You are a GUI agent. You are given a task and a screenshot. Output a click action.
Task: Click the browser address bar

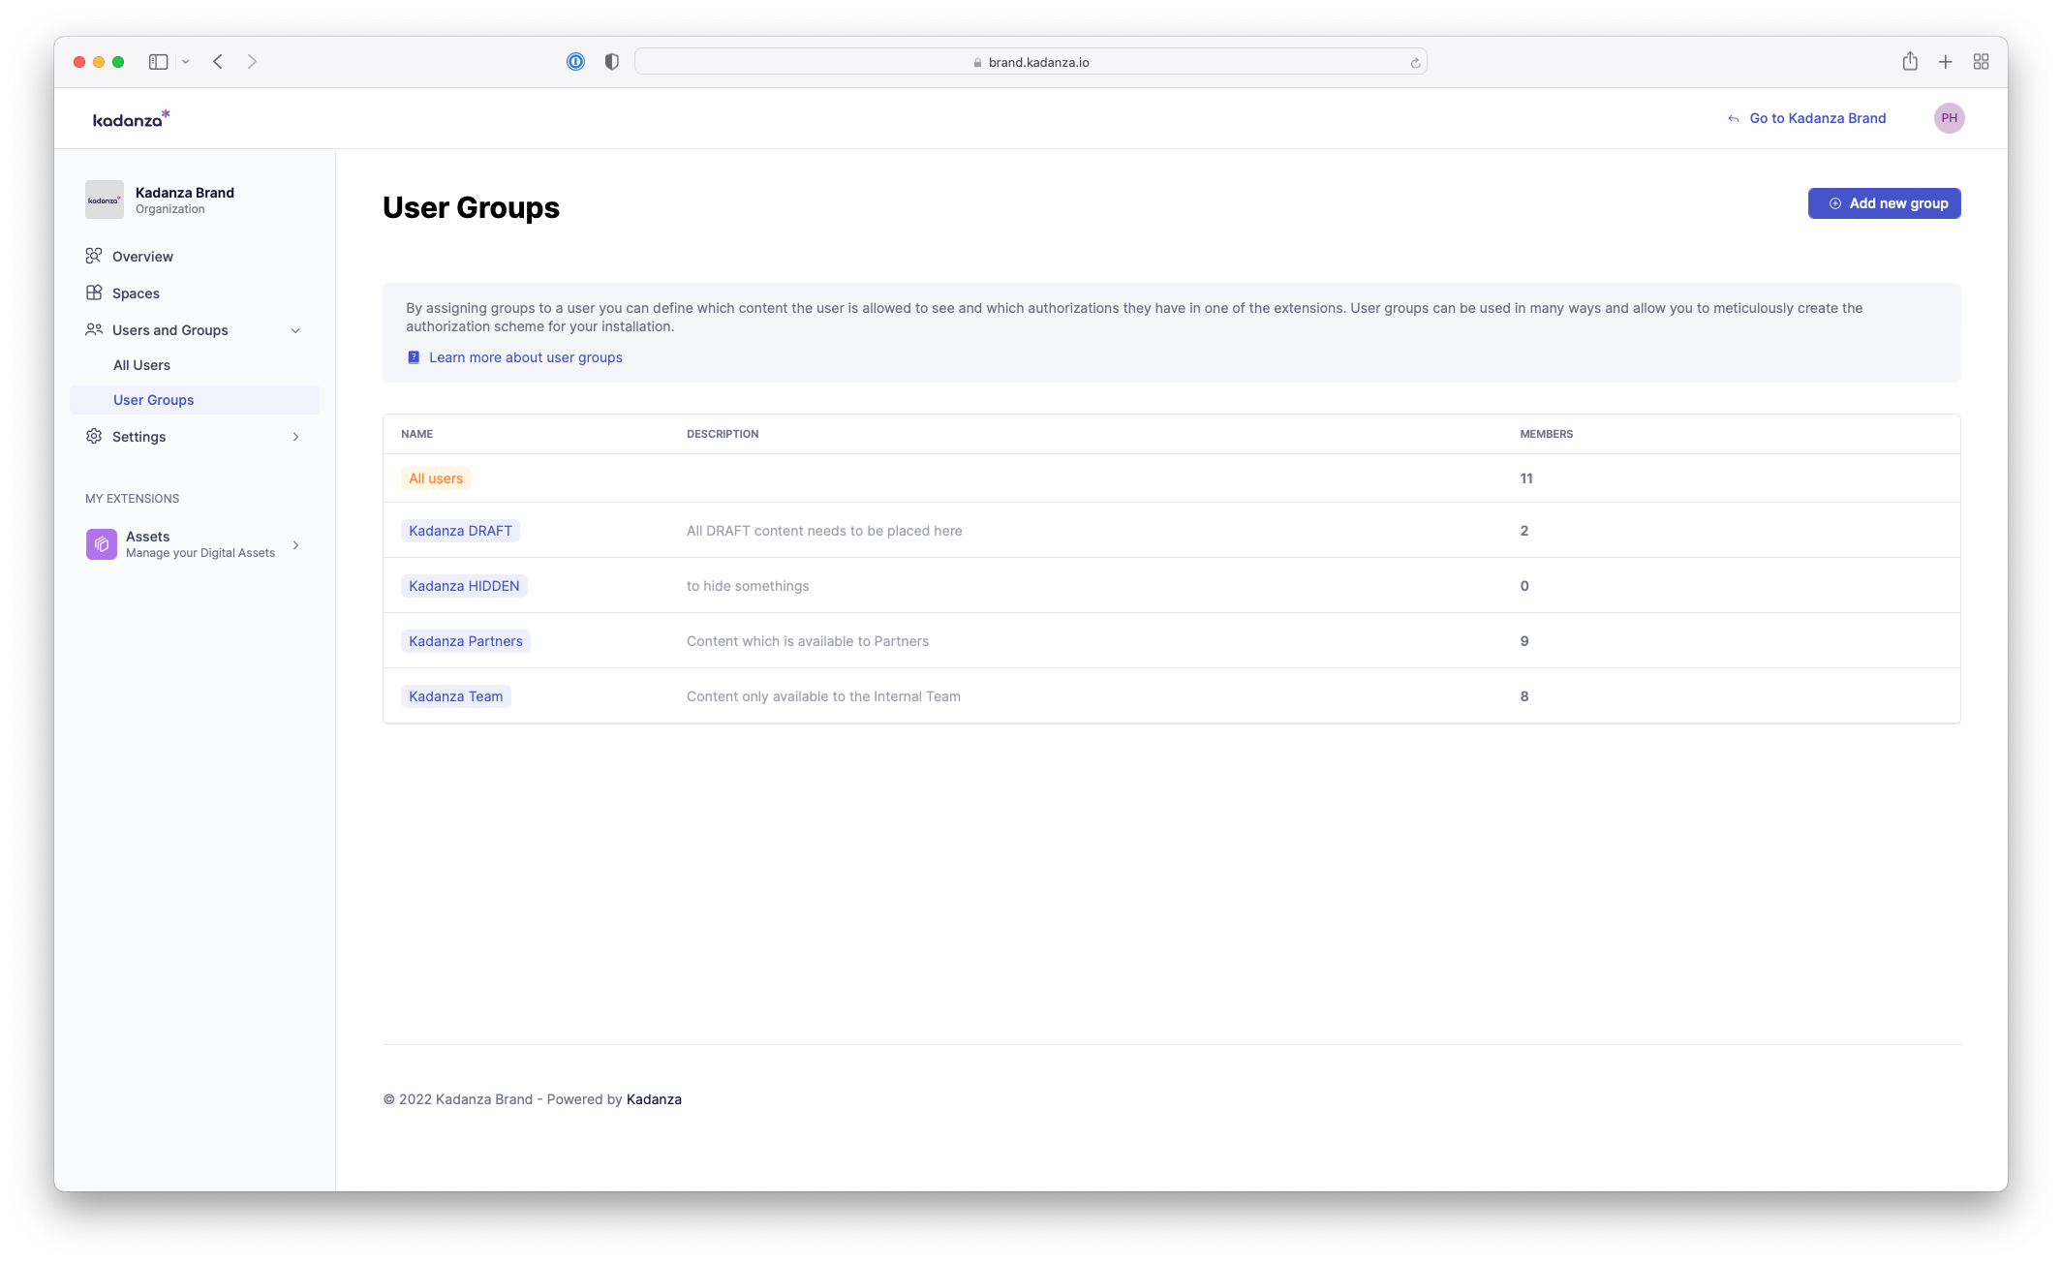coord(1031,62)
